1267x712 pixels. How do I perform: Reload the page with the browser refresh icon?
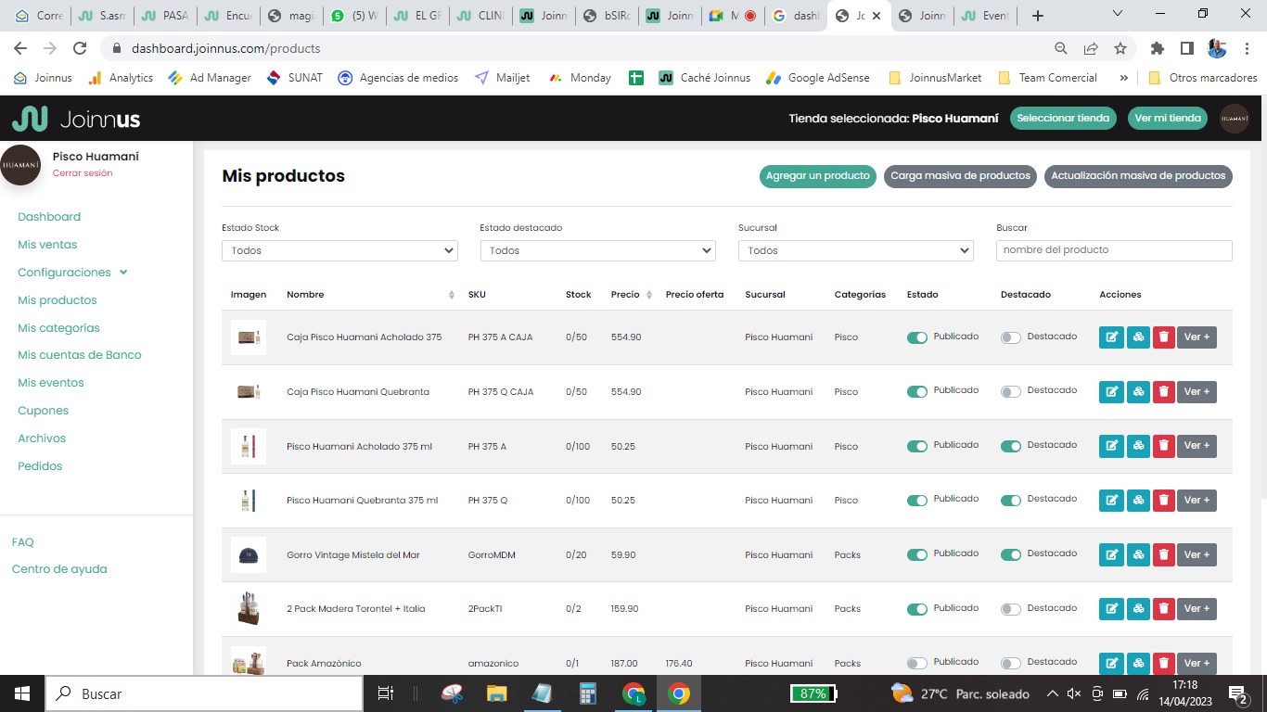[x=80, y=48]
